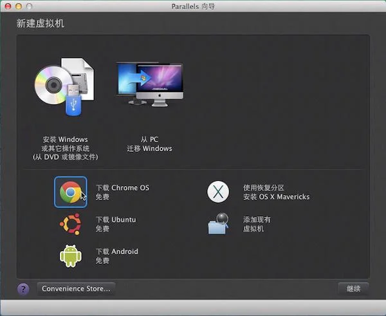Open the Convenience Store
Screen dimensions: 386x316
pyautogui.click(x=76, y=289)
